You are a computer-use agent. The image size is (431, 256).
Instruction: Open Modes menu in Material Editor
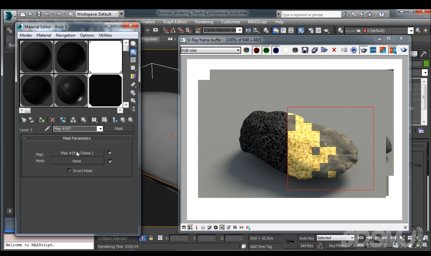(x=26, y=35)
